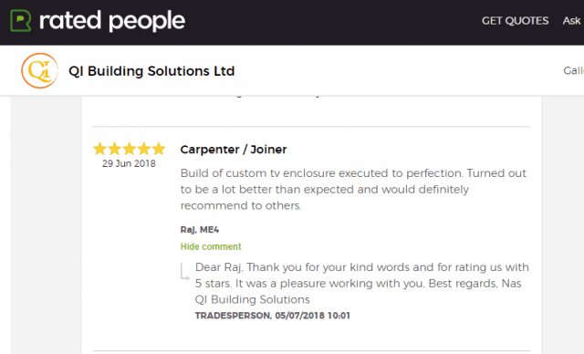Hide comment on Raj's review
Screen dimensions: 584x354
pos(211,246)
